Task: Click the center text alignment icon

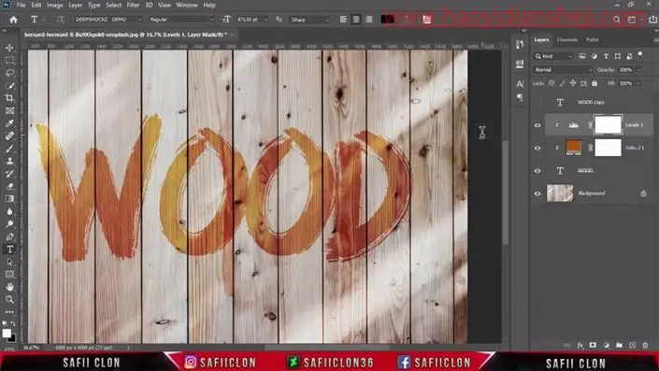Action: pos(356,20)
